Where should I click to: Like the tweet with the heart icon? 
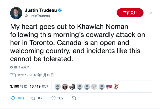point(54,98)
